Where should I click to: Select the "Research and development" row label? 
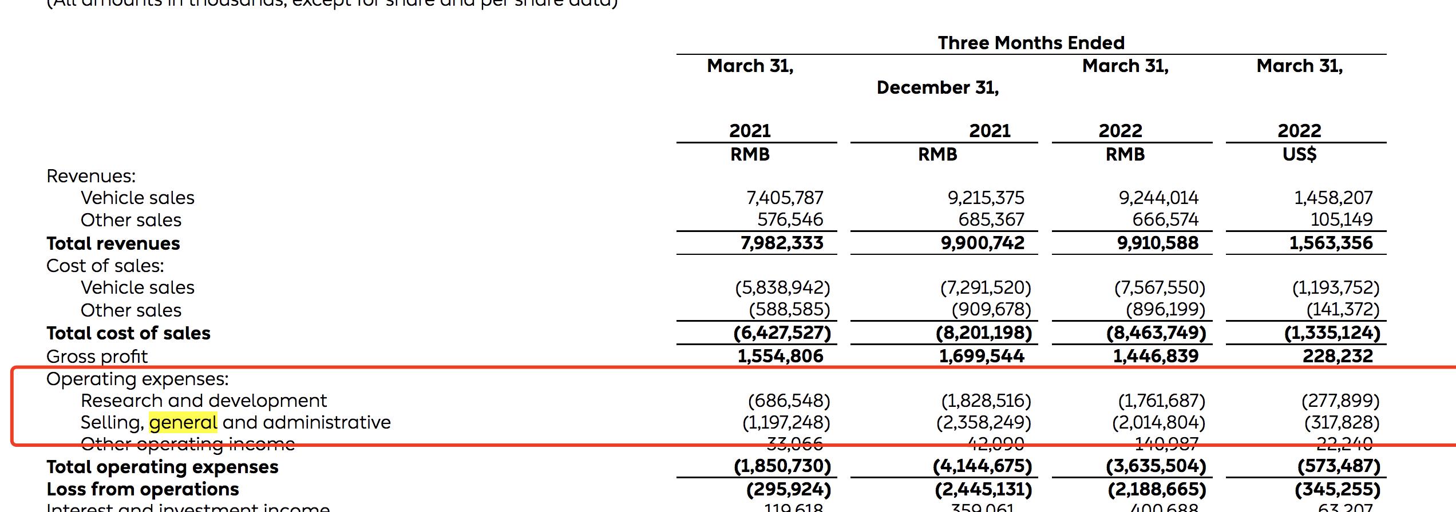tap(204, 401)
